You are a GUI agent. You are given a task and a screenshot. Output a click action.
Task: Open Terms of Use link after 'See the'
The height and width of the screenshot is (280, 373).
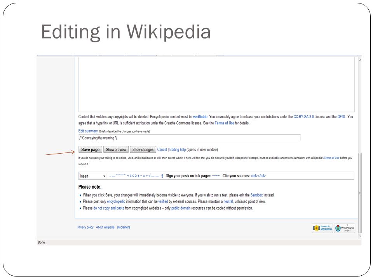[x=224, y=123]
